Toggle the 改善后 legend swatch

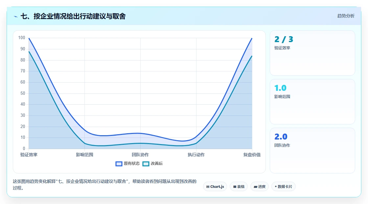(146, 164)
